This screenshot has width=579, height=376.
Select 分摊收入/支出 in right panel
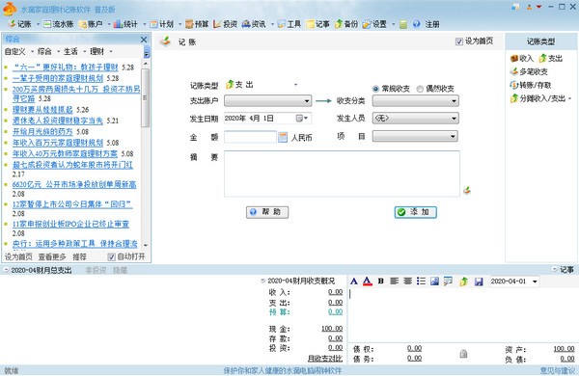pyautogui.click(x=538, y=98)
